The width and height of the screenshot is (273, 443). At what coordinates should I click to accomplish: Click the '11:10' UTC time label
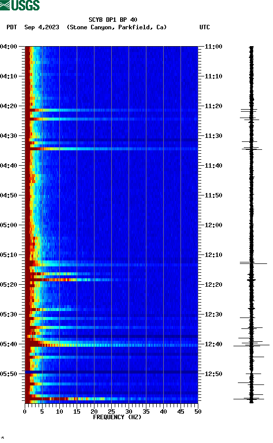214,76
